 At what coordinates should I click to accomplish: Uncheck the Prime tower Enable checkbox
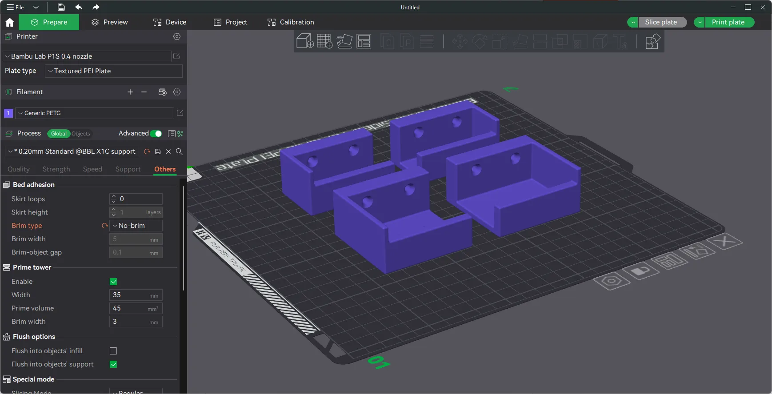point(113,282)
